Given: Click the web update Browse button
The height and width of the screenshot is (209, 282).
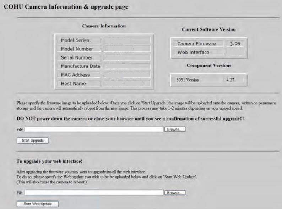Looking at the screenshot, I should pyautogui.click(x=175, y=193).
